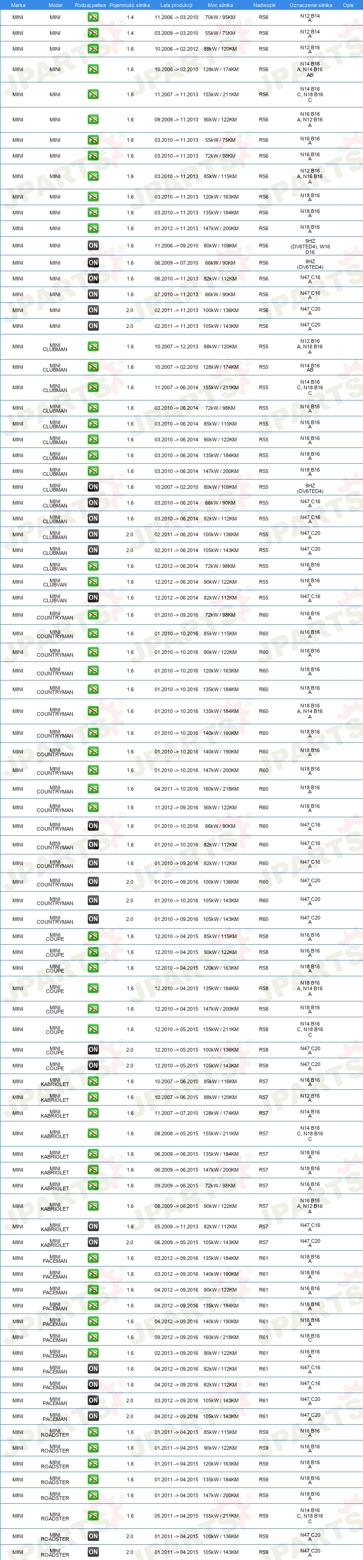Click 'R60' in the Countryman 160kW / 218KM row
Screen dimensions: 363x1560
[x=264, y=789]
